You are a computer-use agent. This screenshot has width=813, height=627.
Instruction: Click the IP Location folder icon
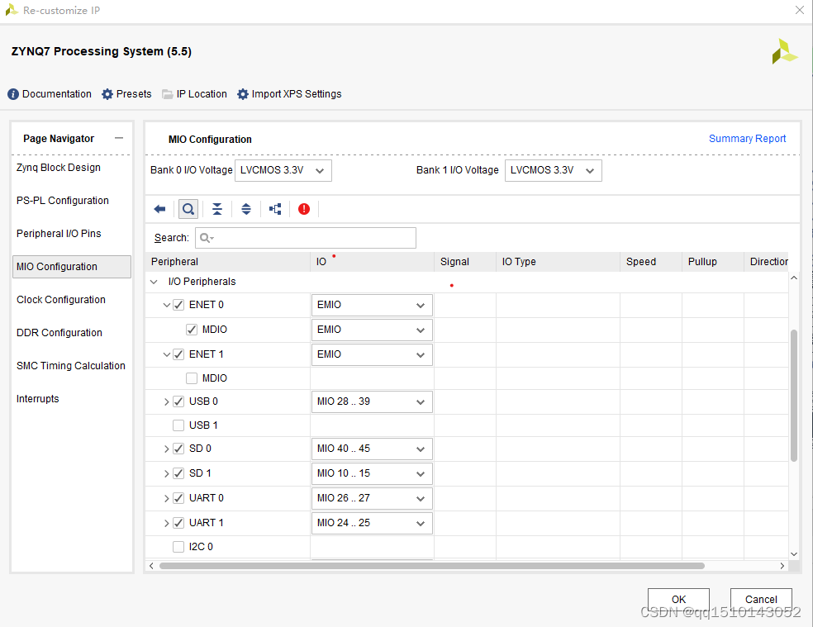[167, 94]
